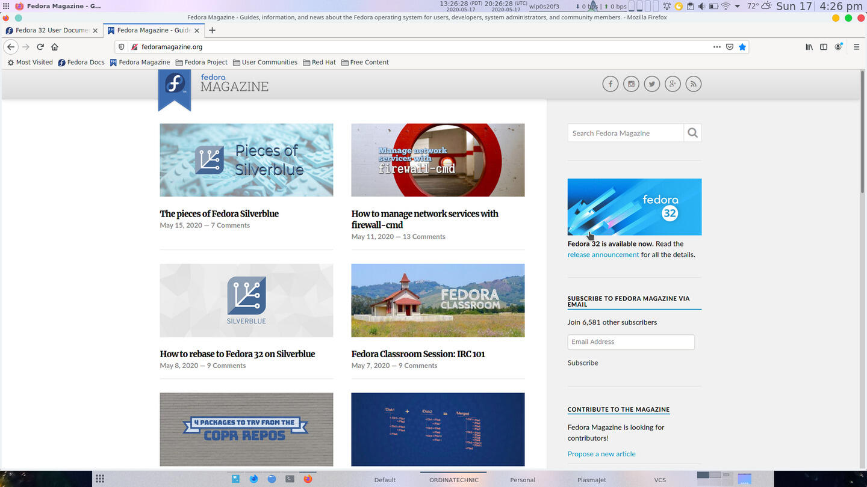867x487 pixels.
Task: Open Wi-Fi network tray icon
Action: click(726, 6)
